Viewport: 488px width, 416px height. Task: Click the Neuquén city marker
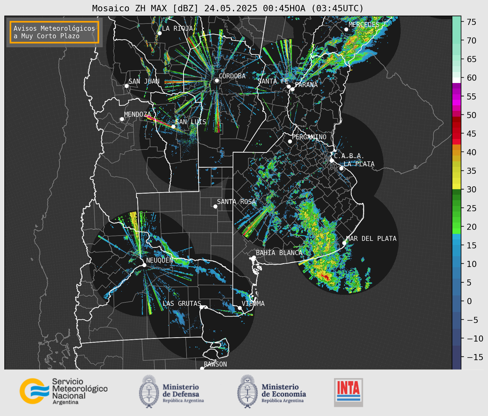tap(144, 265)
